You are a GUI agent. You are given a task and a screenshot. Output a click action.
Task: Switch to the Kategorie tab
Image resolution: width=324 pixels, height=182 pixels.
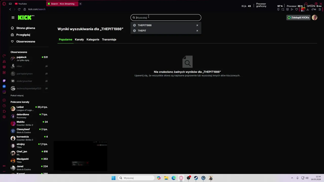click(93, 39)
